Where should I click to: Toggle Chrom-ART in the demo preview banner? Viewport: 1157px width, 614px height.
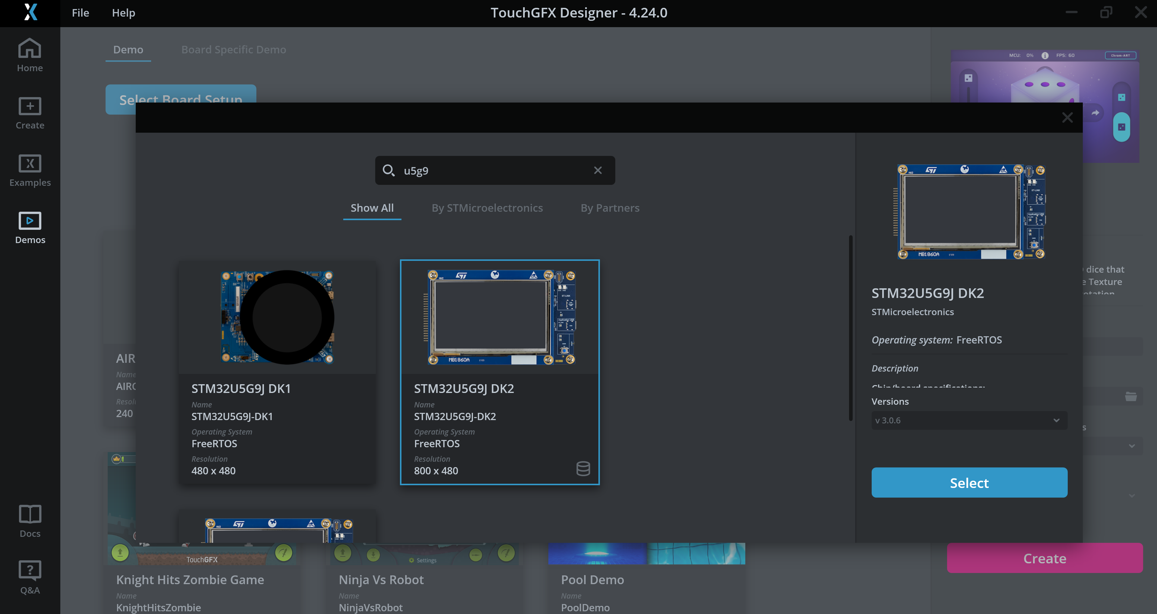coord(1120,55)
